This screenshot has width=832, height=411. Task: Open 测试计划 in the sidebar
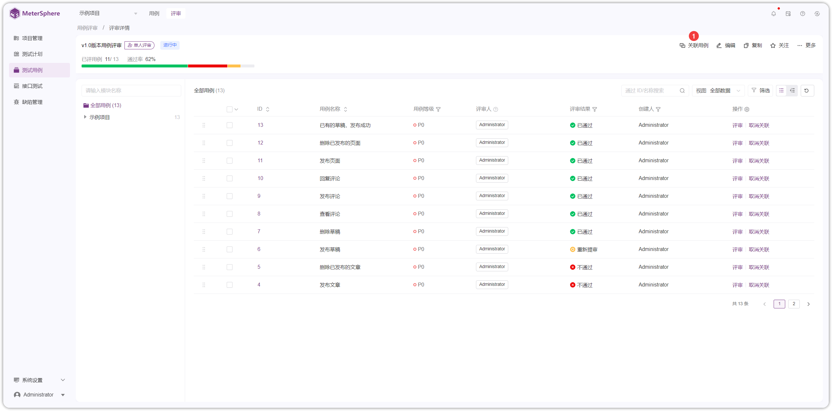click(39, 54)
